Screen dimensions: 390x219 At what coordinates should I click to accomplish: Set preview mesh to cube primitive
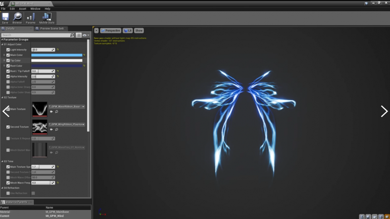(381, 217)
